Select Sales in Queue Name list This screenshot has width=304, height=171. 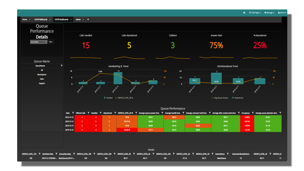click(42, 79)
